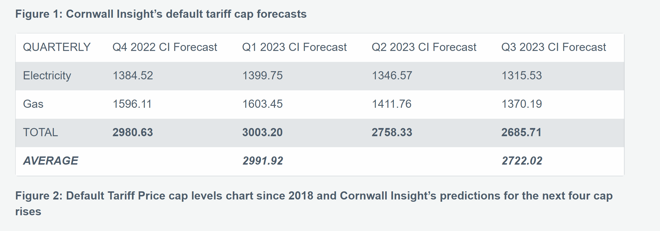This screenshot has width=660, height=231.
Task: Click the Figure 2 Default Tariff heading
Action: pyautogui.click(x=314, y=196)
